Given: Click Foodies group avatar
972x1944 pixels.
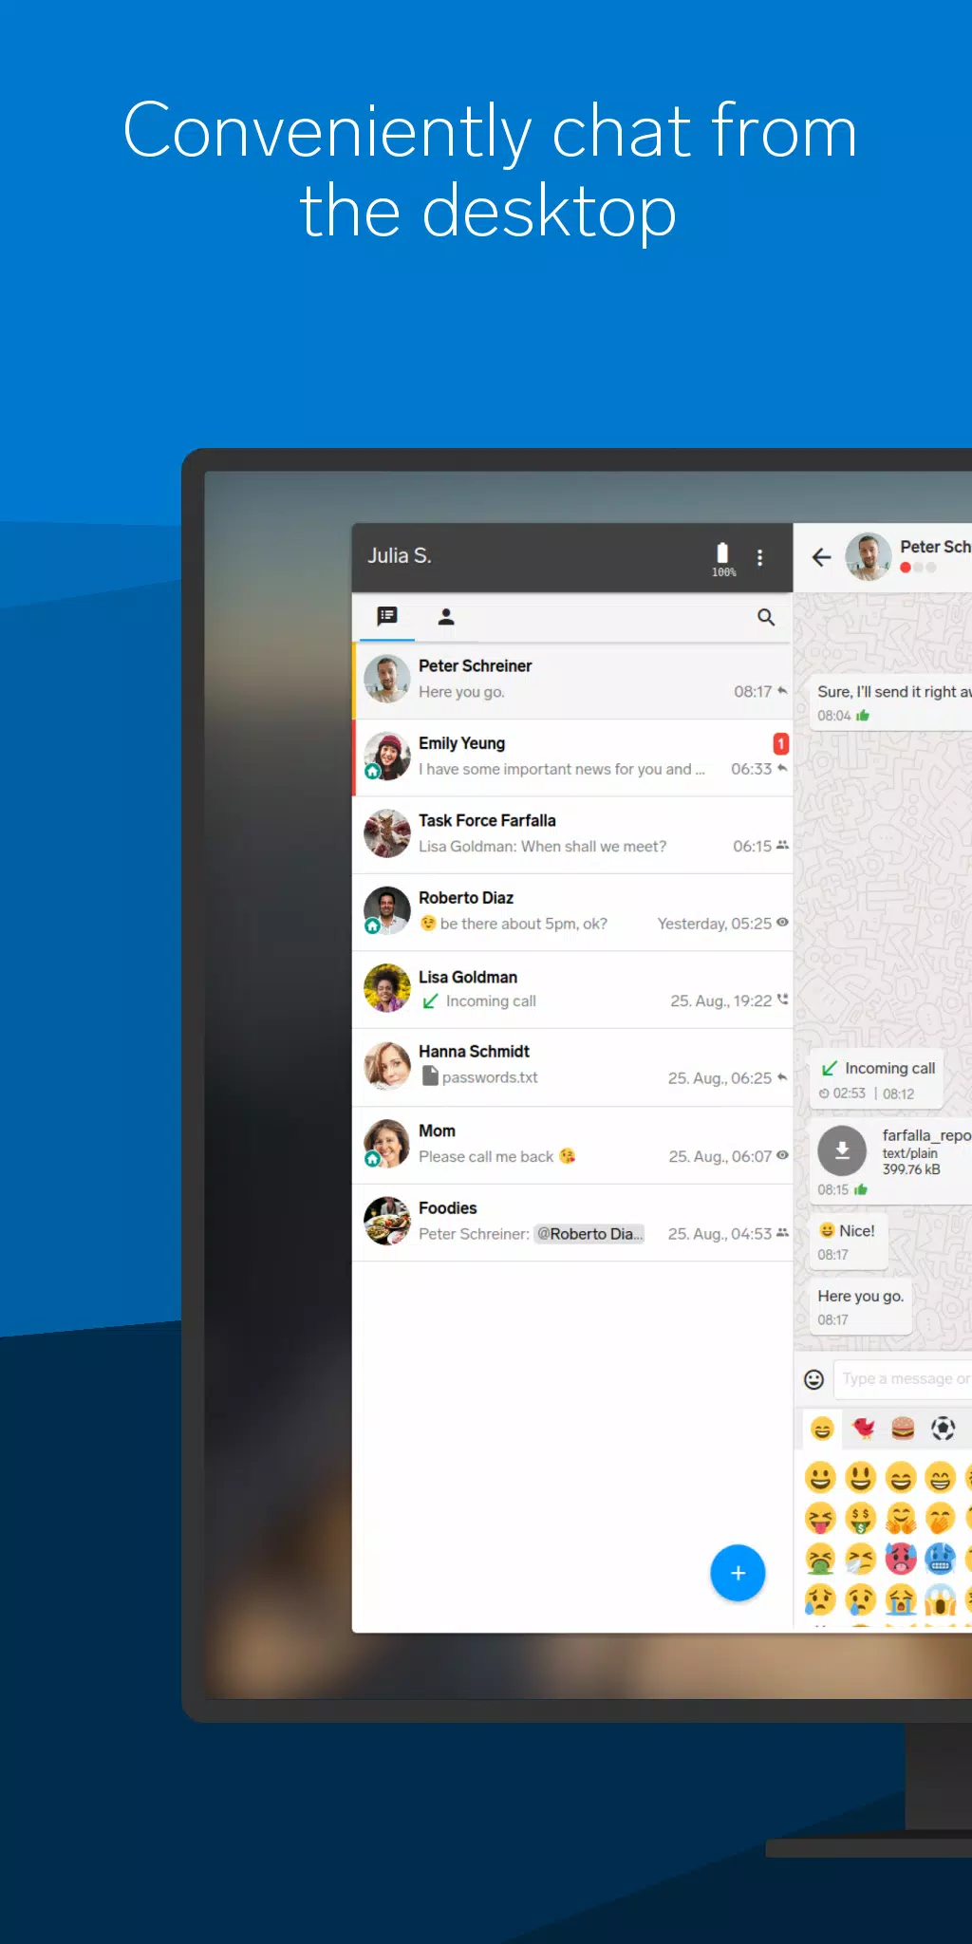Looking at the screenshot, I should [387, 1221].
